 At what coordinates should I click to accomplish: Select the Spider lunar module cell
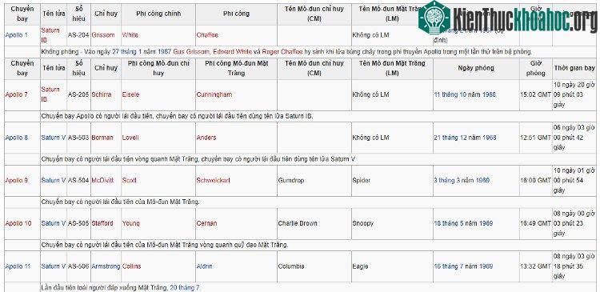[x=392, y=180]
